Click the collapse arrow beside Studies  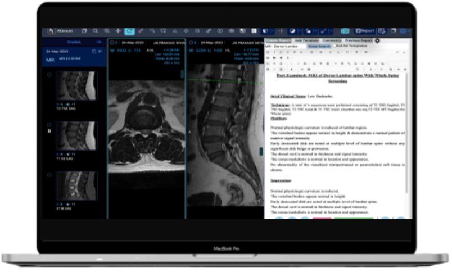pos(99,42)
